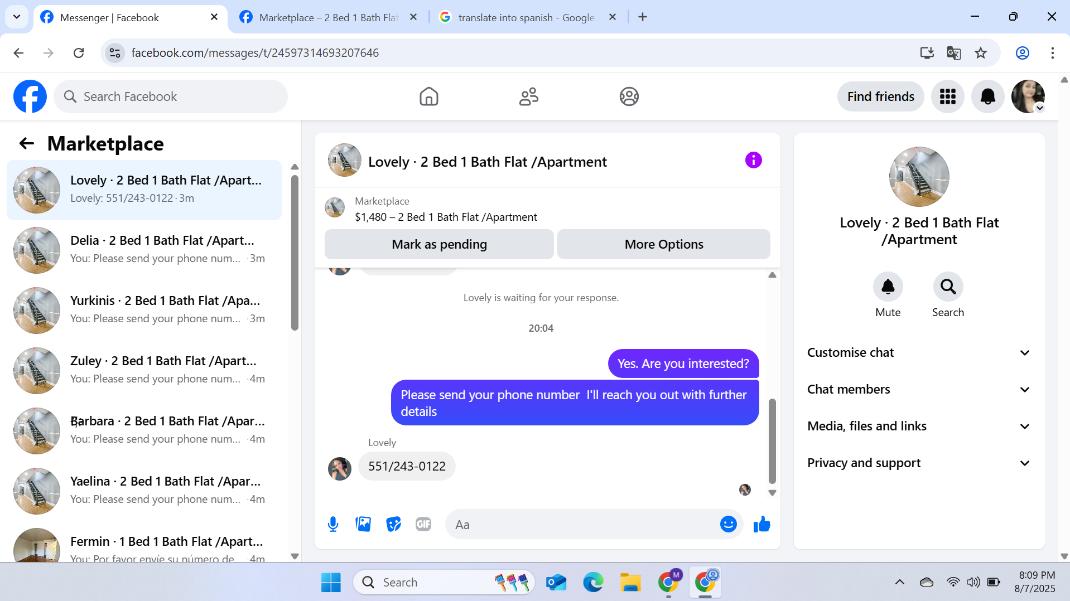Expand Chat members section
The width and height of the screenshot is (1070, 601).
click(919, 389)
